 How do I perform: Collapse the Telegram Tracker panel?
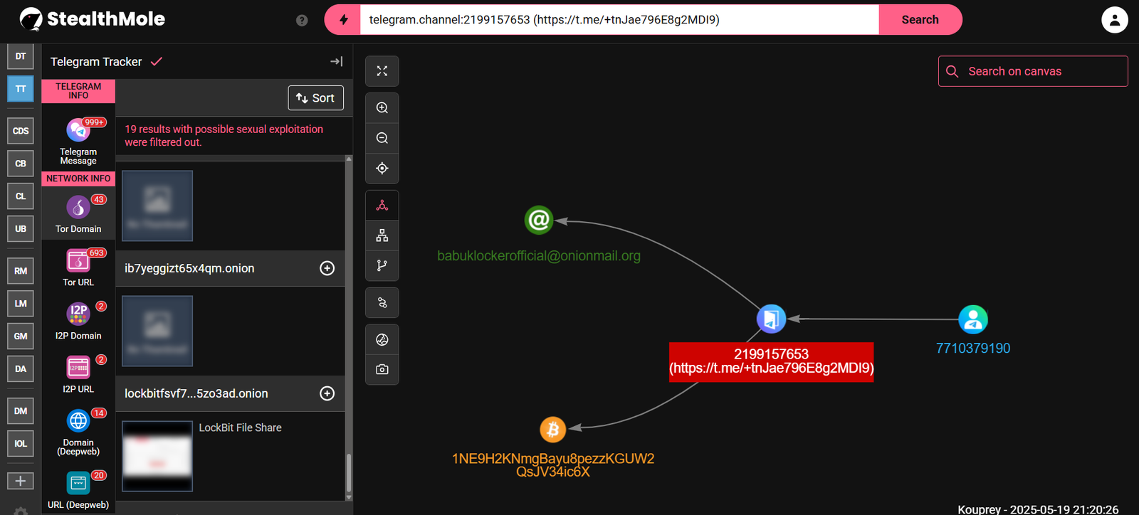tap(337, 62)
